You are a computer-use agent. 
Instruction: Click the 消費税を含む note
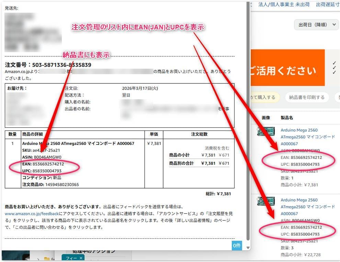tap(217, 148)
